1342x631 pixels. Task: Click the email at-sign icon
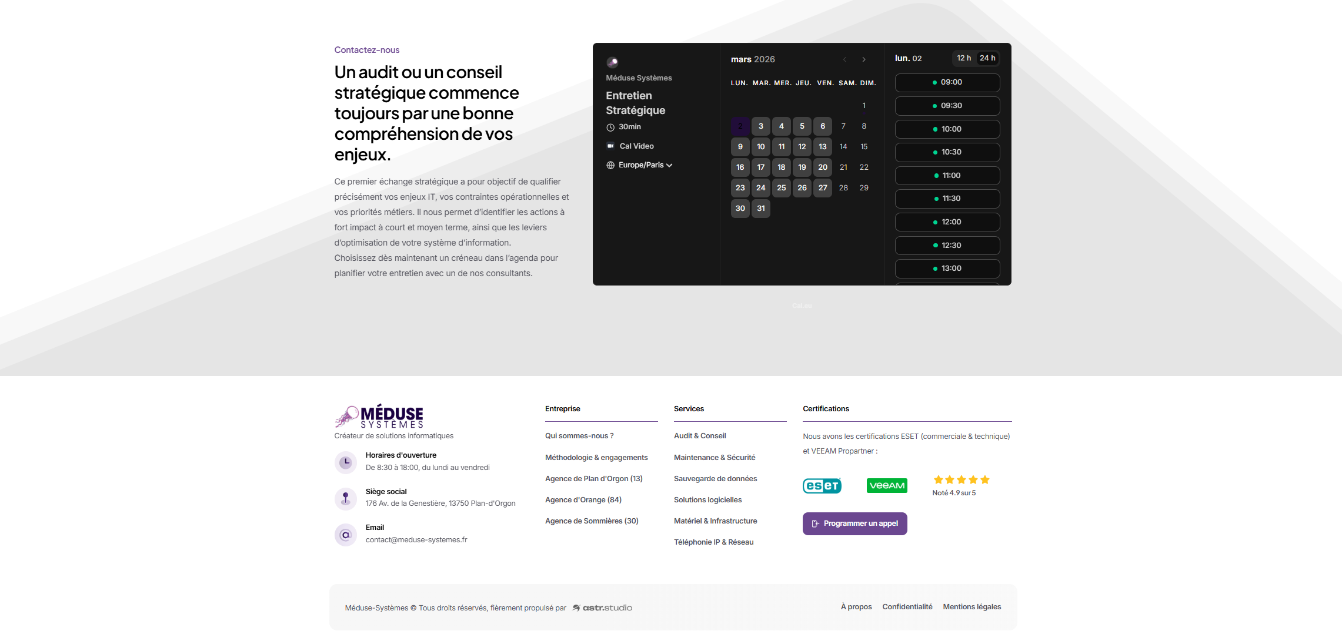[x=346, y=535]
